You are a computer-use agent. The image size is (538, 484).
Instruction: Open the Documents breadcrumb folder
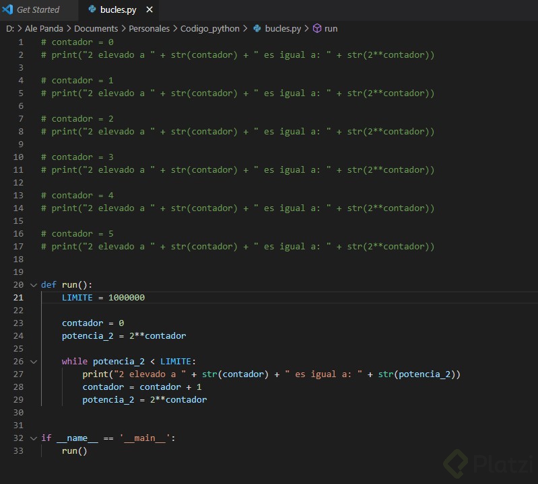coord(96,28)
